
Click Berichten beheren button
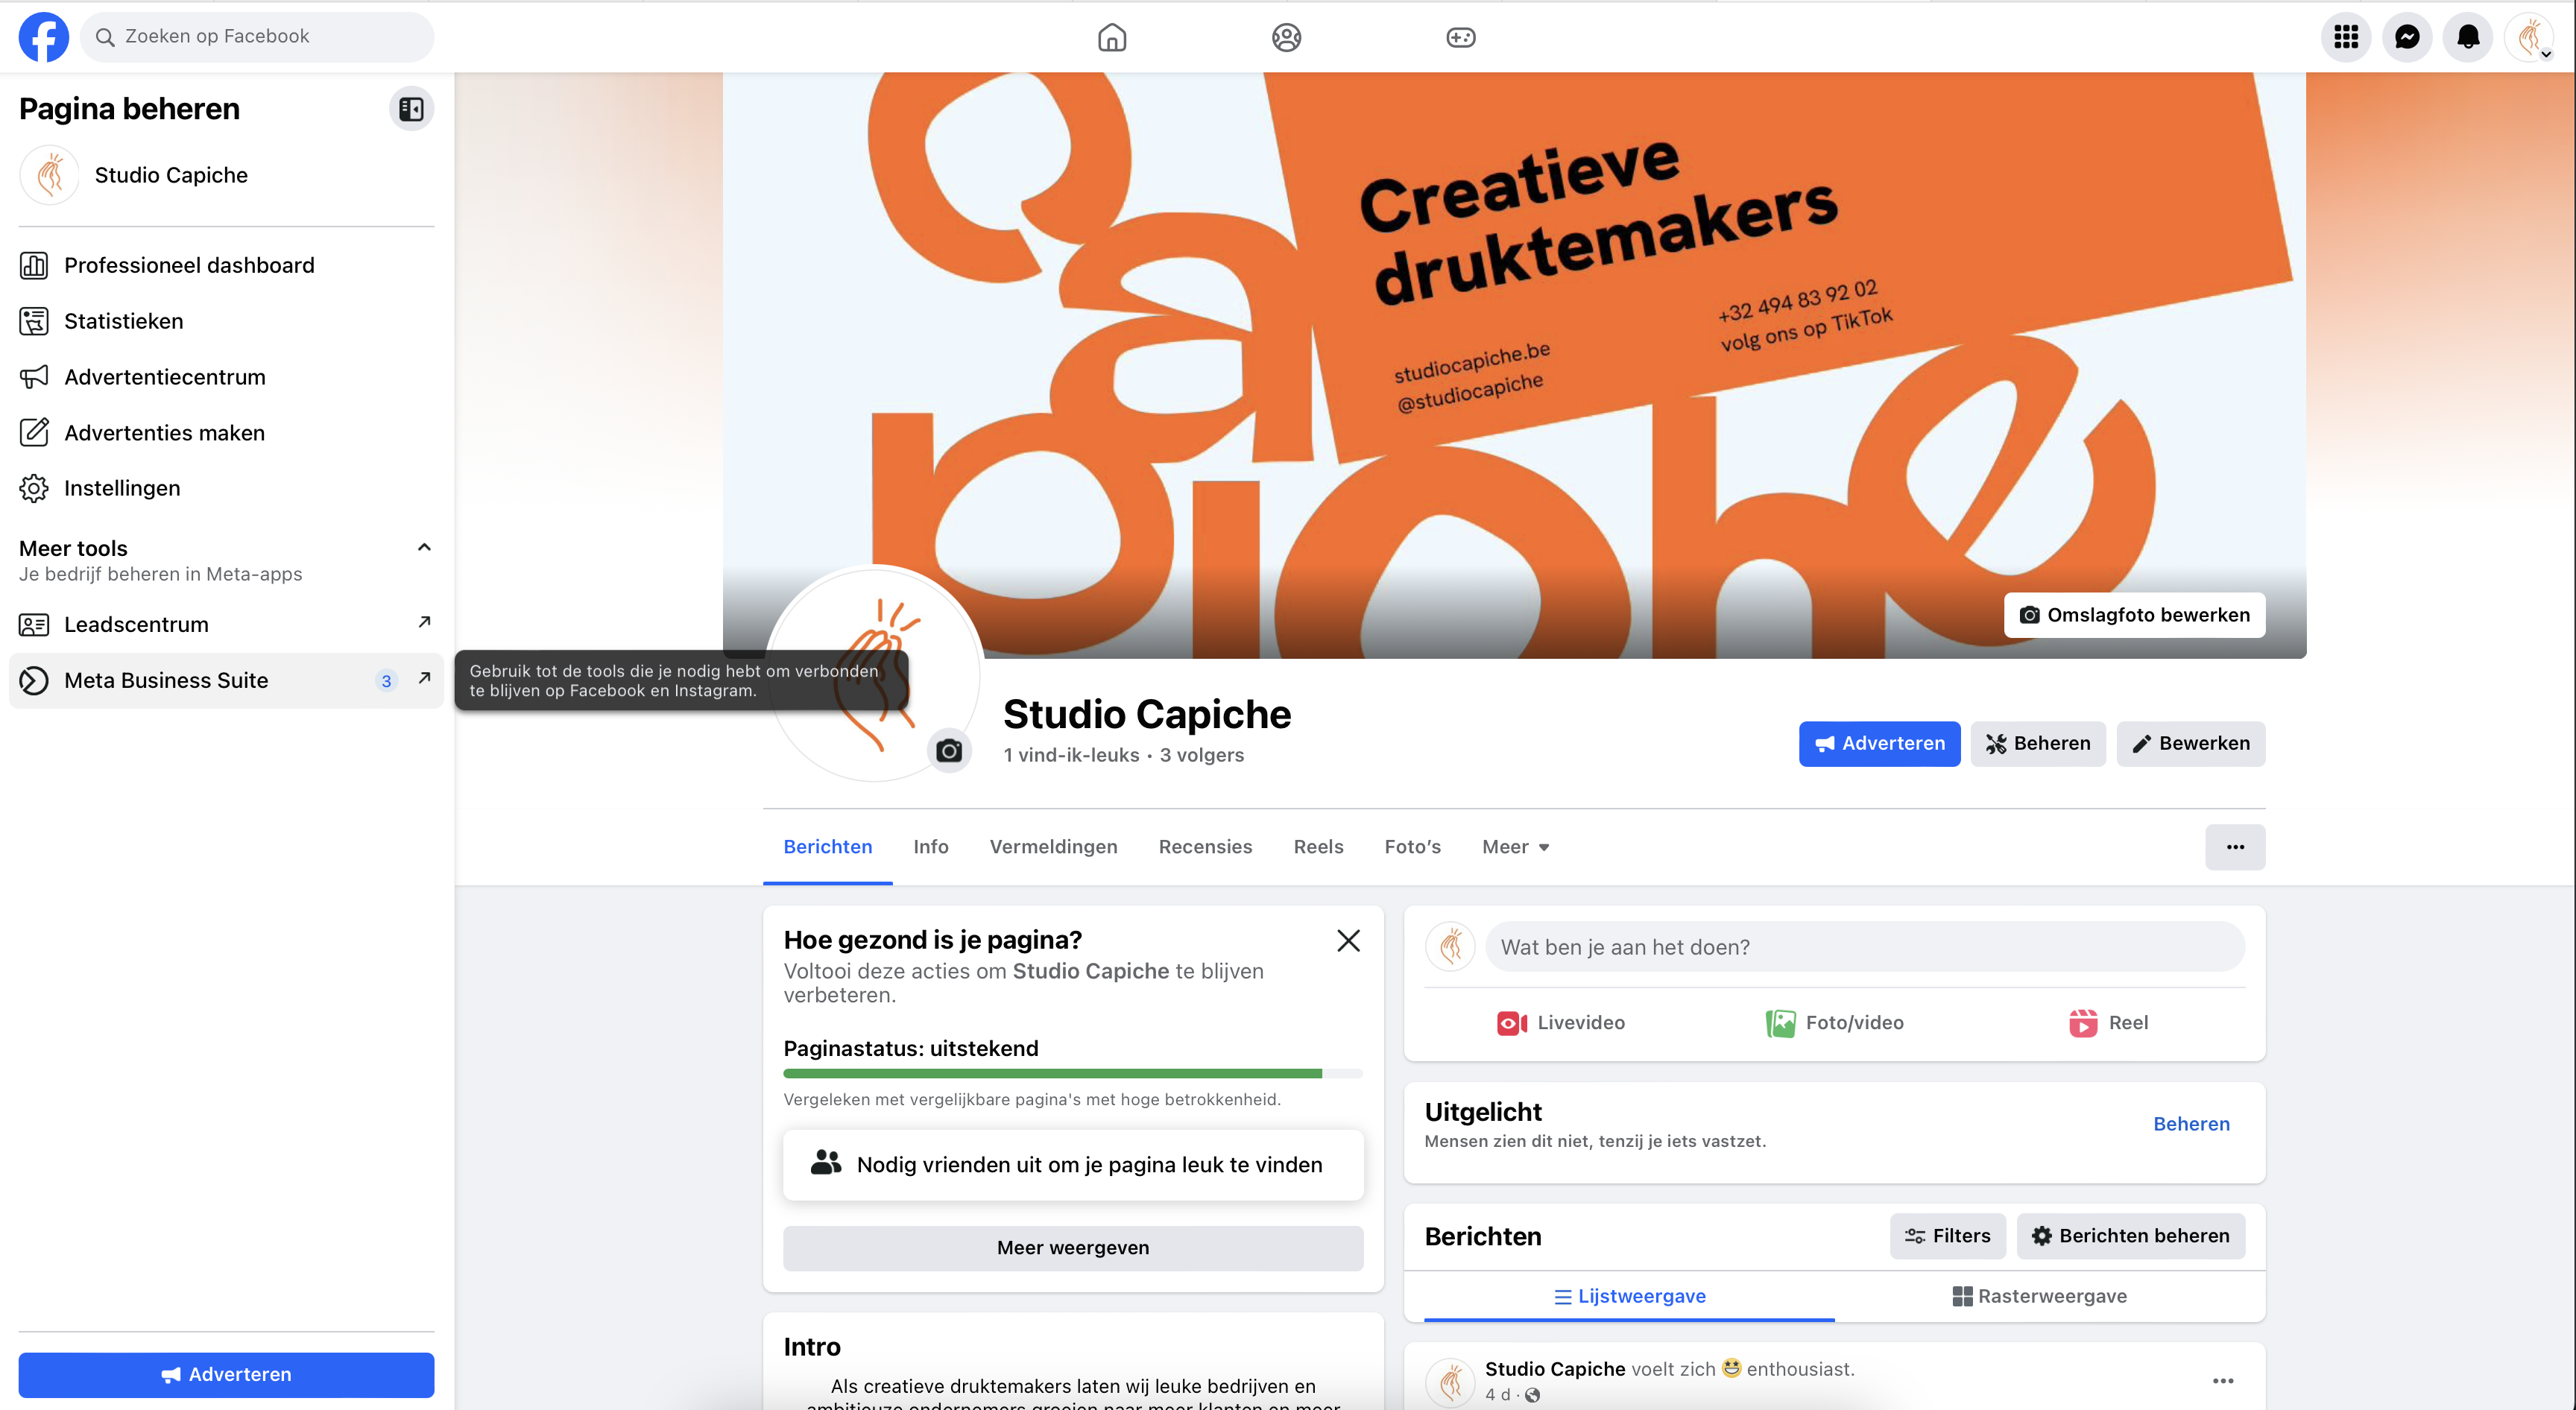(2130, 1236)
